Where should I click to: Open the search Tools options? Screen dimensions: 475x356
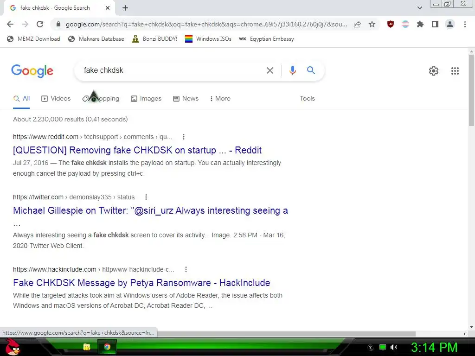click(x=307, y=99)
